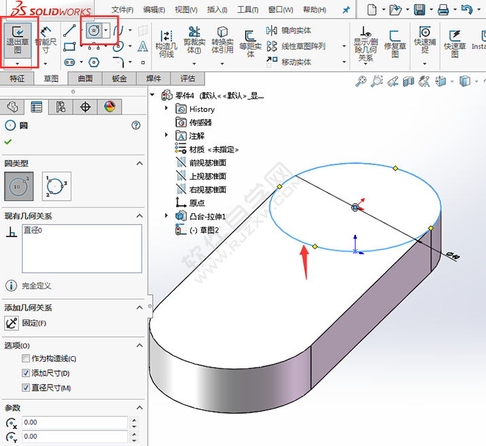
Task: Click Offset Entities (等距实体) tool
Action: pos(250,44)
